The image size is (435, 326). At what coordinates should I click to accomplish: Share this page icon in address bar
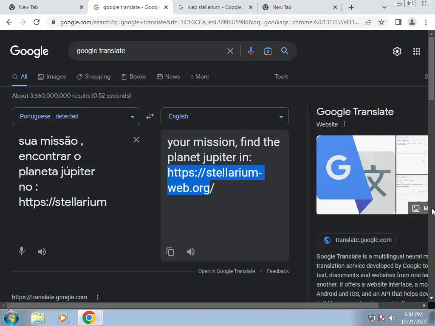[x=368, y=22]
